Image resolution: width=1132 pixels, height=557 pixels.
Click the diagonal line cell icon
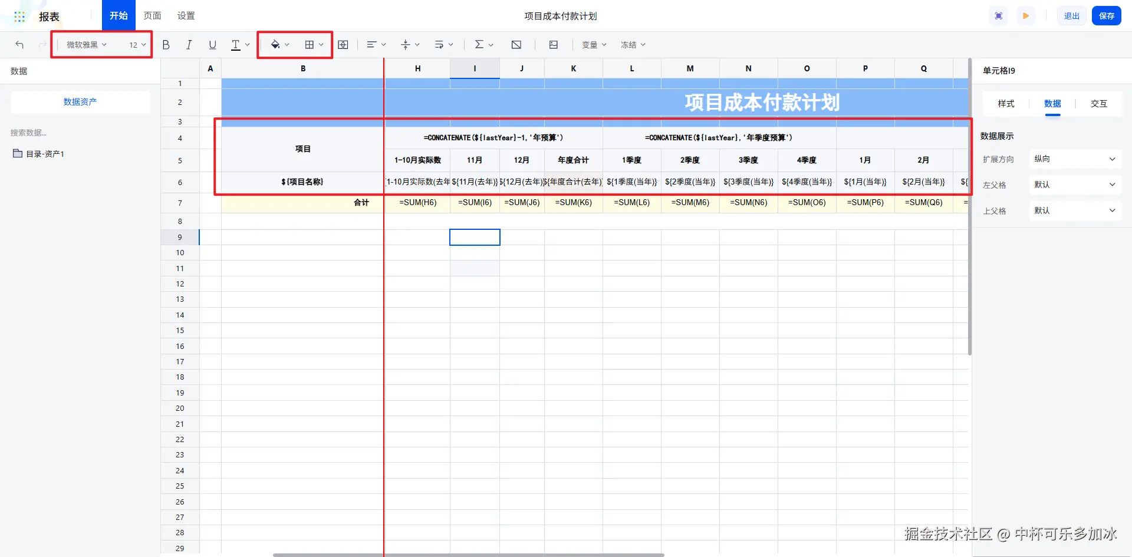(516, 45)
